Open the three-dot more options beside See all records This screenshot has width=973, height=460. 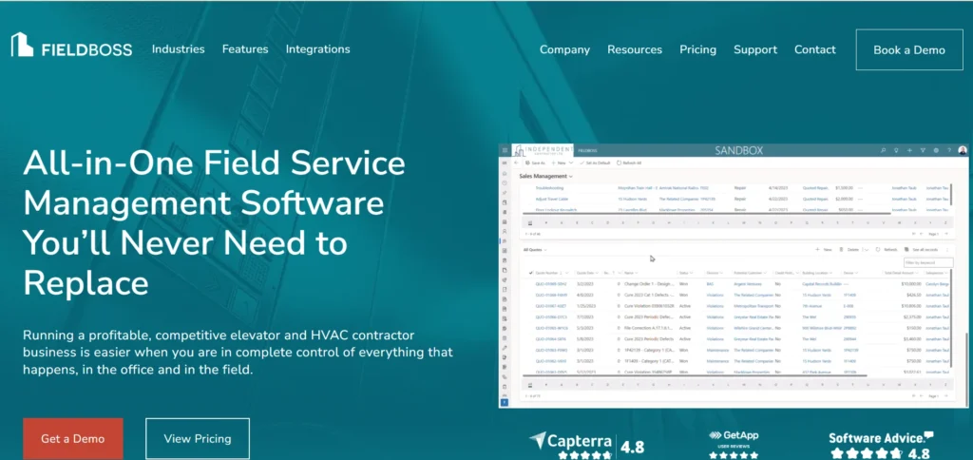point(947,250)
